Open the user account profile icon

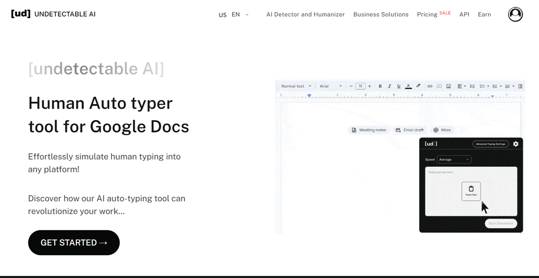pos(515,14)
